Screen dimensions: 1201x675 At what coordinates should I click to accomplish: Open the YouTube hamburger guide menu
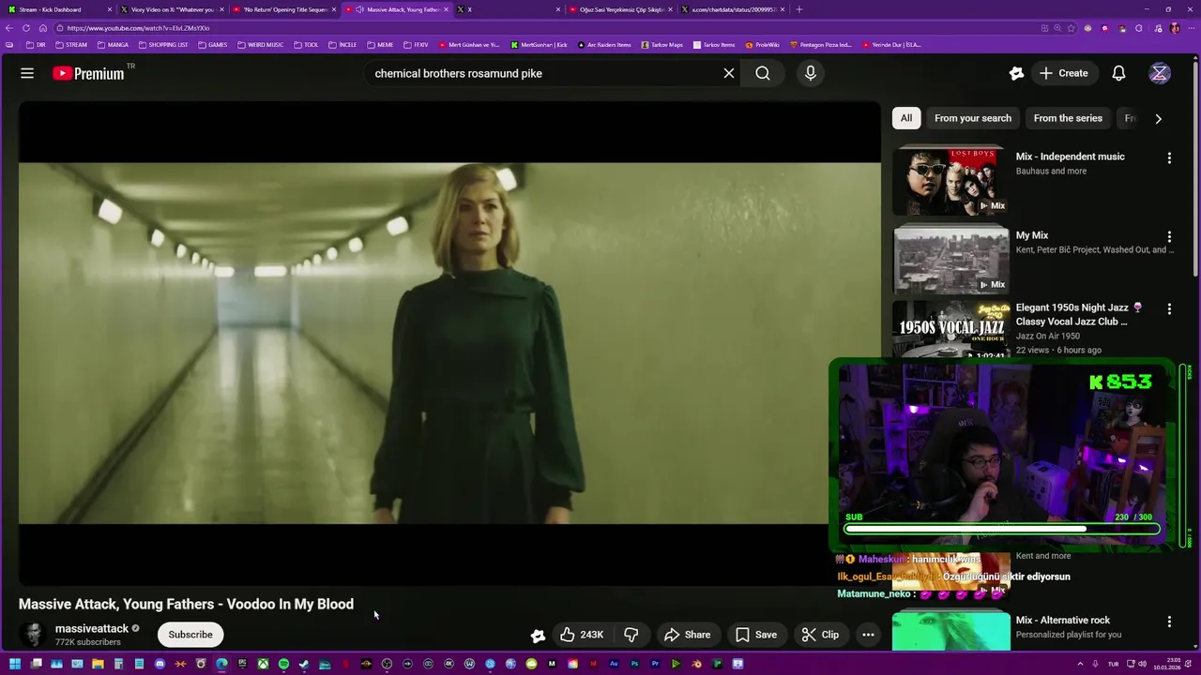click(27, 73)
